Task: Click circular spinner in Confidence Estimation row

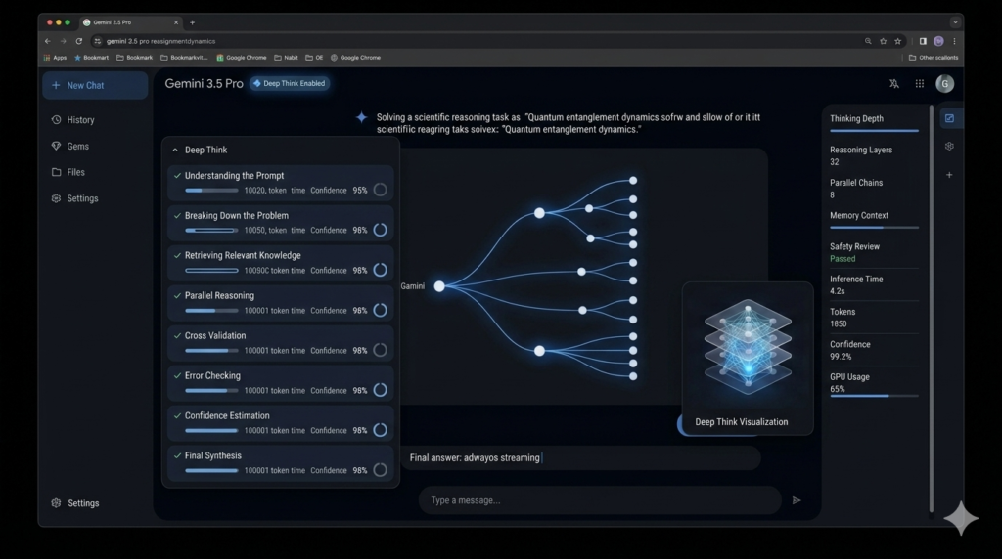Action: pyautogui.click(x=381, y=430)
